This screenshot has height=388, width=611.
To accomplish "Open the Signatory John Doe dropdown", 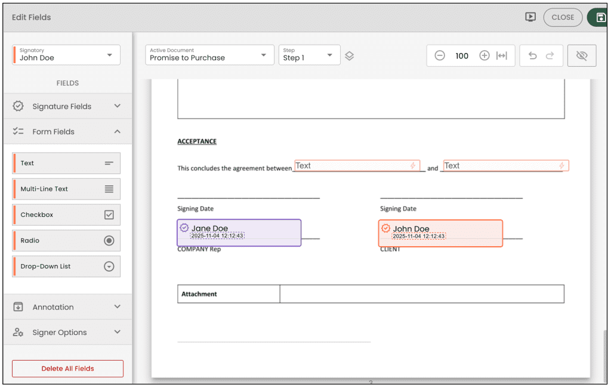I will click(x=66, y=55).
